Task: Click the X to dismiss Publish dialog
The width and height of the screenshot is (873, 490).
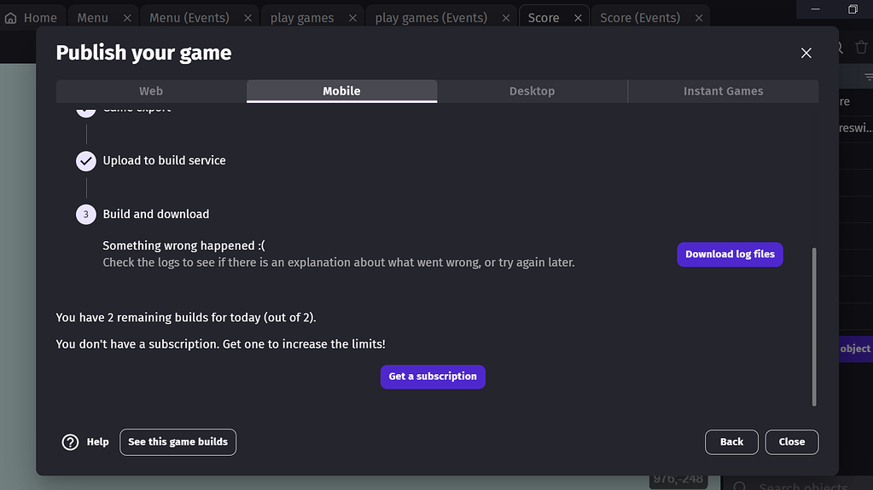Action: point(806,53)
